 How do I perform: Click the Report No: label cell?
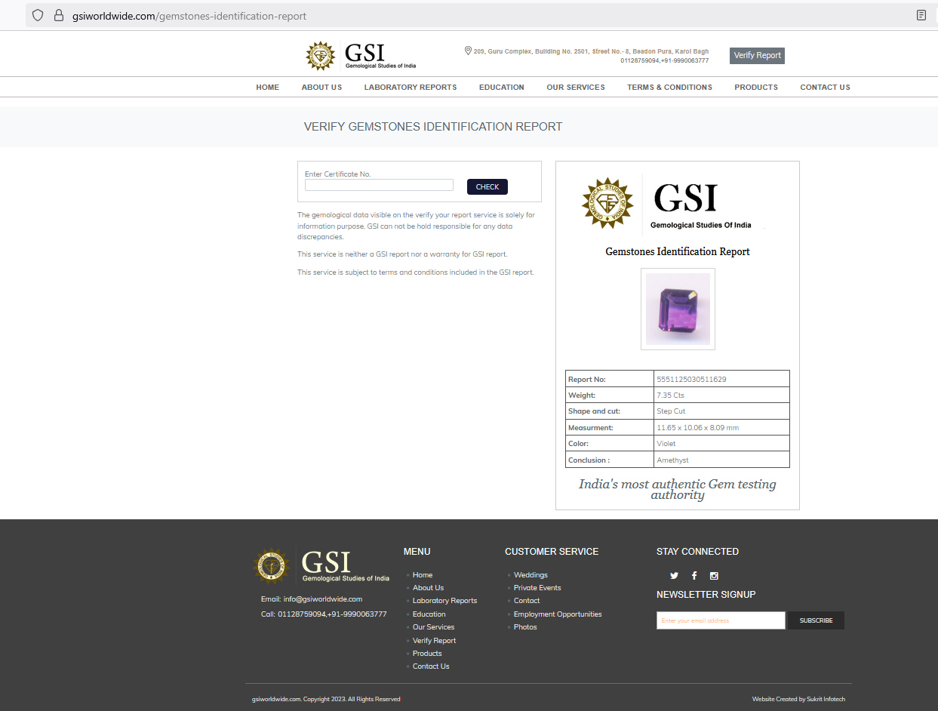610,379
